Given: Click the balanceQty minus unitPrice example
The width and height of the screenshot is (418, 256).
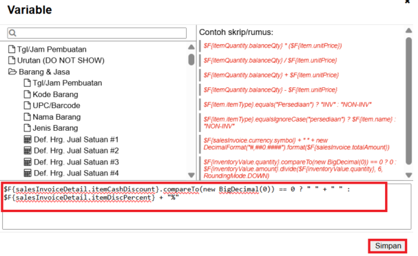Looking at the screenshot, I should (x=271, y=89).
